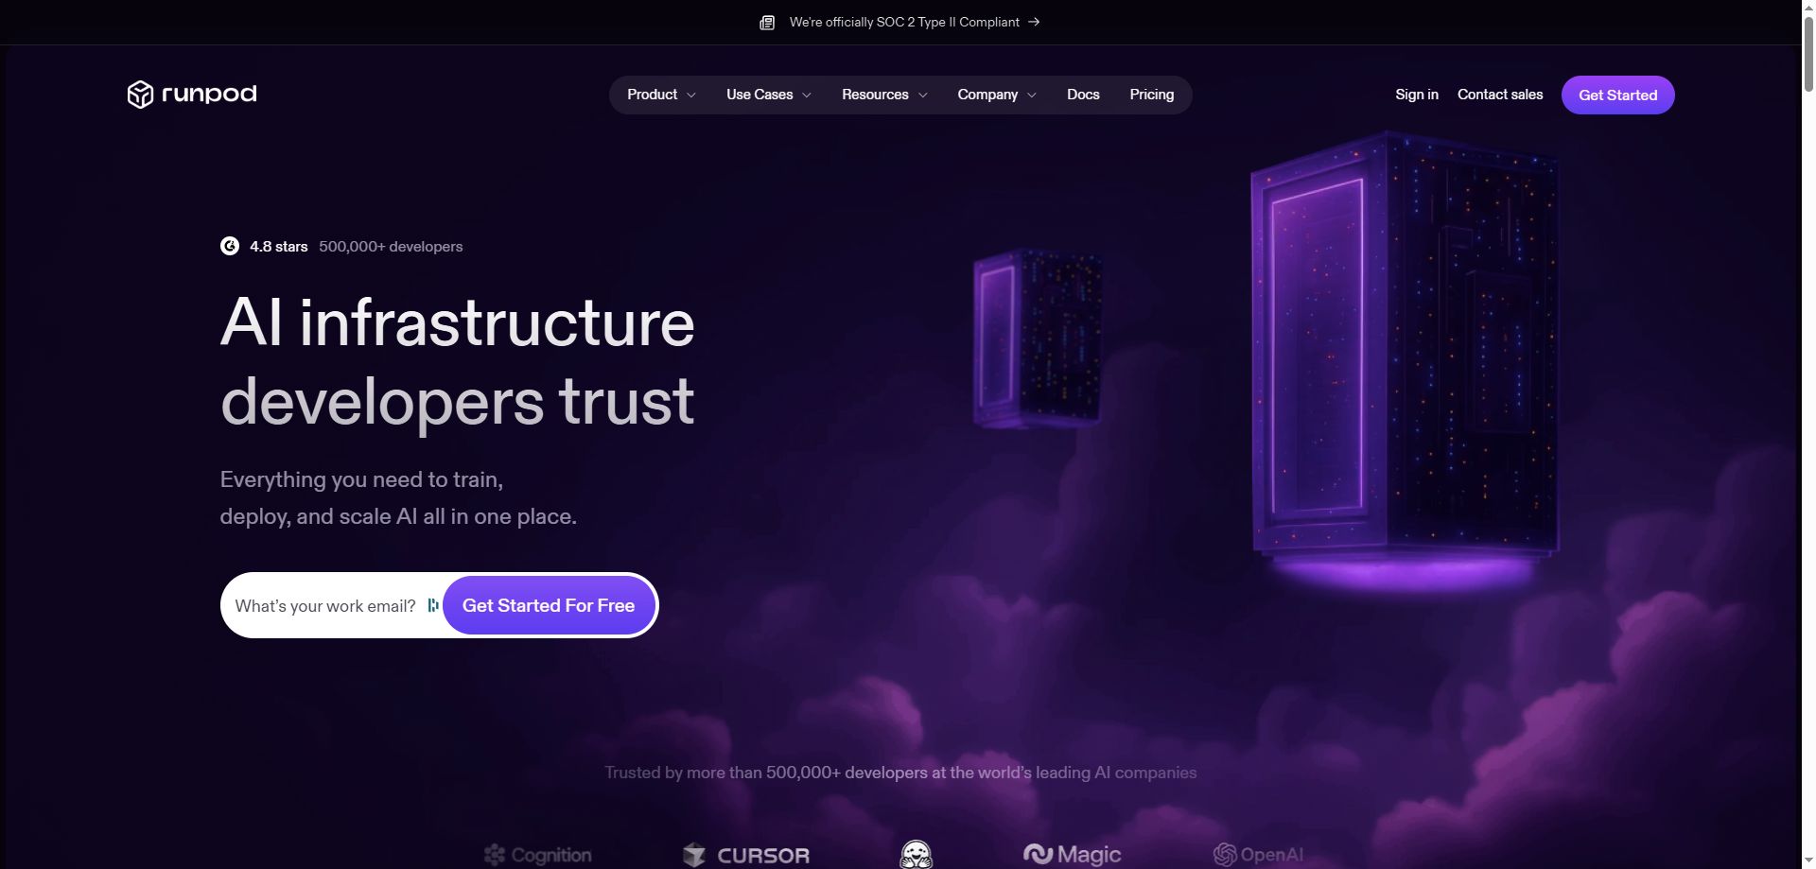Expand the Use Cases dropdown
Screen dimensions: 1816x869
(768, 95)
